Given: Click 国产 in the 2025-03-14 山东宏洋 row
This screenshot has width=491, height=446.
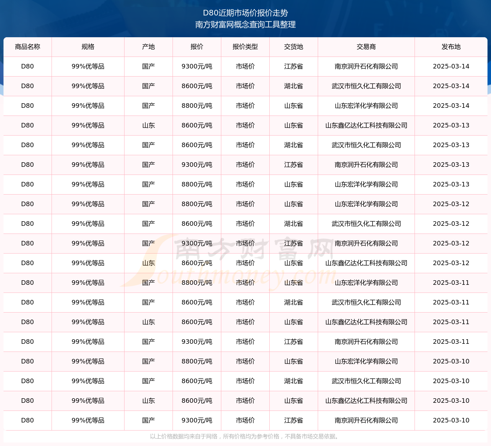Looking at the screenshot, I should click(149, 106).
